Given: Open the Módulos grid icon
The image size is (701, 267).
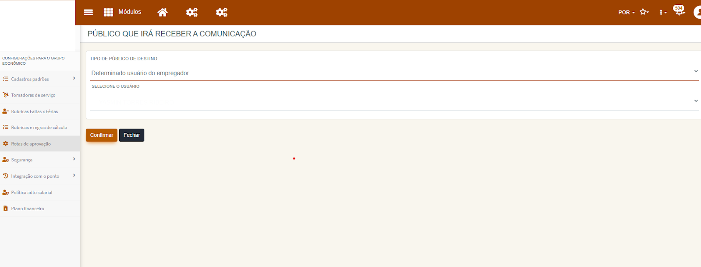Looking at the screenshot, I should (108, 12).
